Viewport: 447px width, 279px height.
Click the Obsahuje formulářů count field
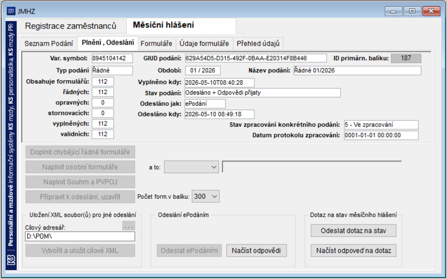click(103, 81)
